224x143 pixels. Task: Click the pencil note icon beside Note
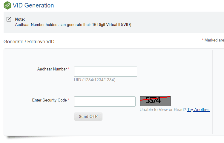click(x=9, y=19)
